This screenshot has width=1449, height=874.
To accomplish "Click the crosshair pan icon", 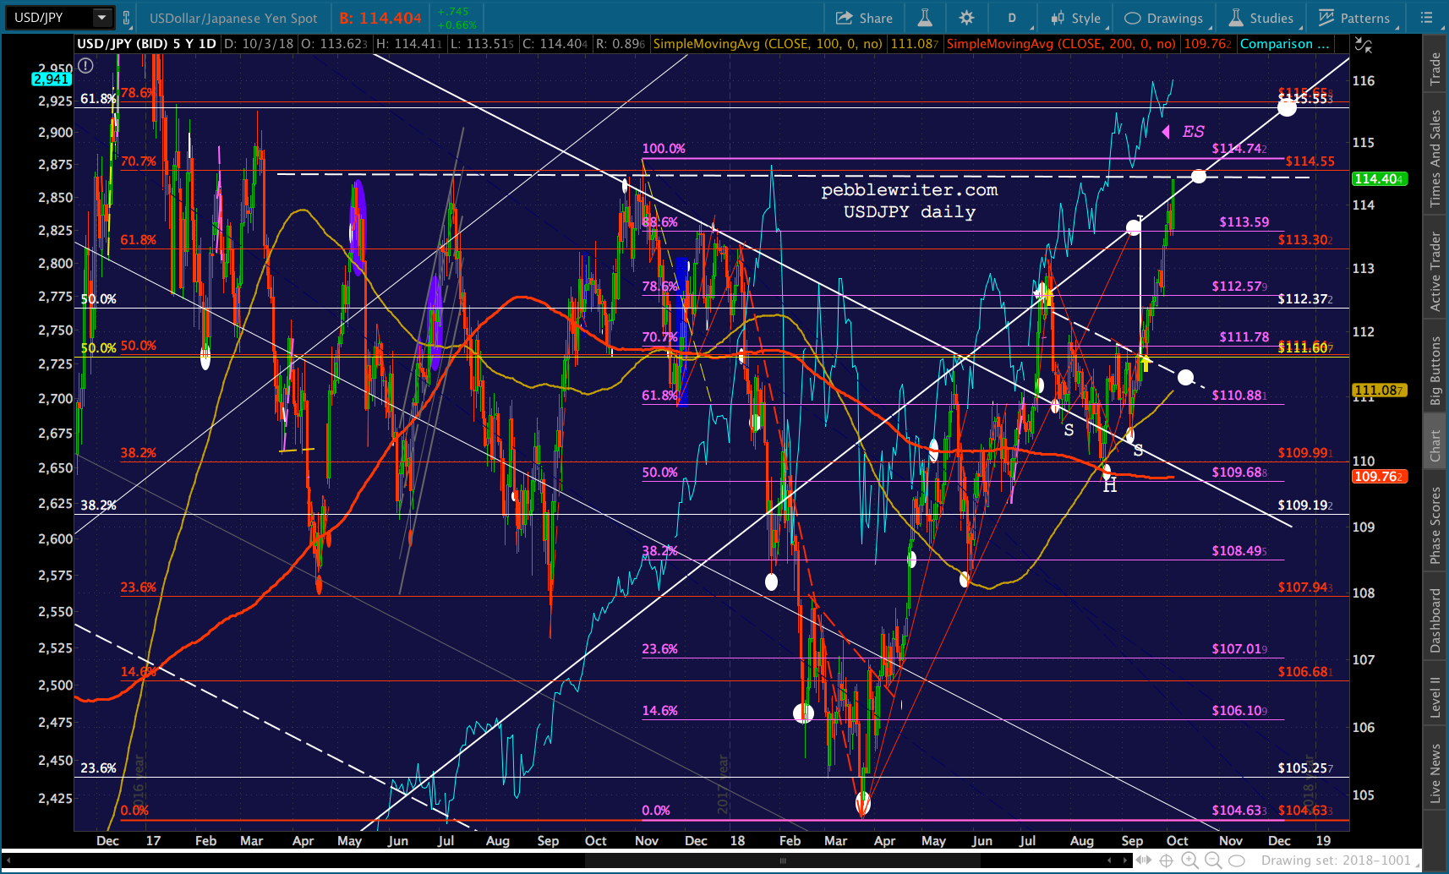I will pyautogui.click(x=1166, y=860).
